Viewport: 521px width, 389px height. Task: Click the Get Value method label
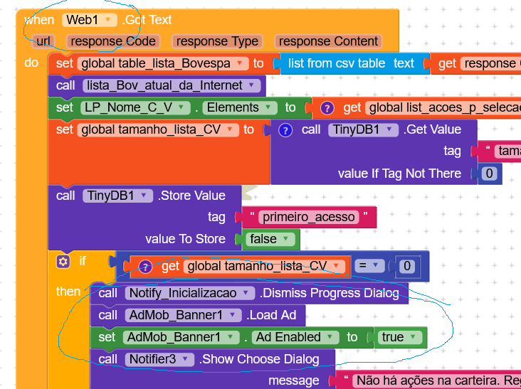[x=432, y=129]
